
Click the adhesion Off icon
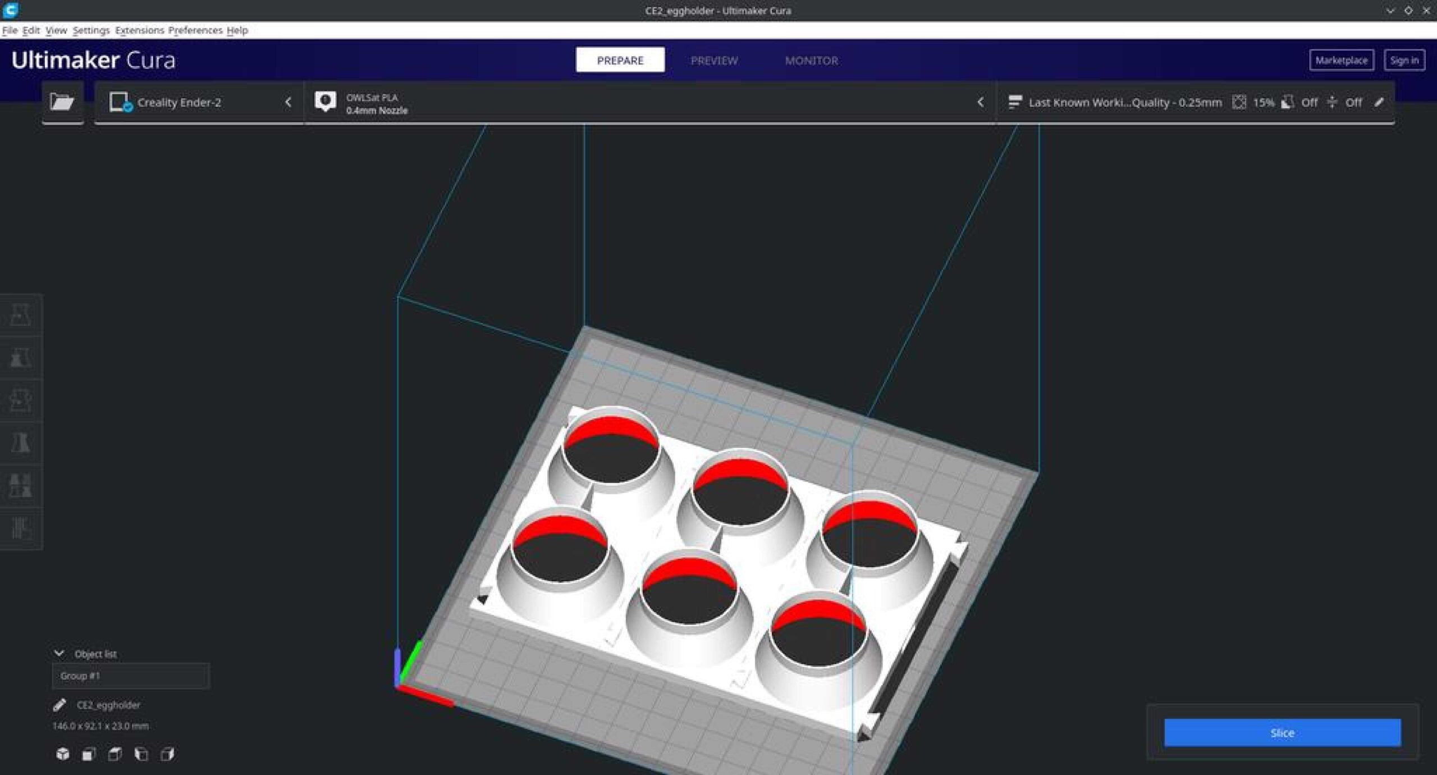coord(1332,102)
